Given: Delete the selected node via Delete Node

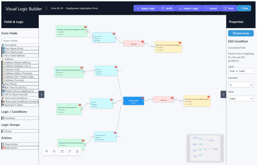Looking at the screenshot, I should pyautogui.click(x=241, y=33).
